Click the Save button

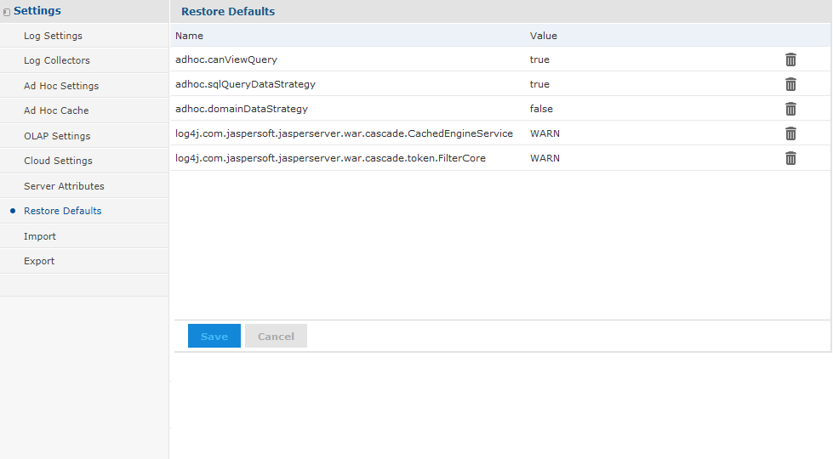[x=214, y=336]
